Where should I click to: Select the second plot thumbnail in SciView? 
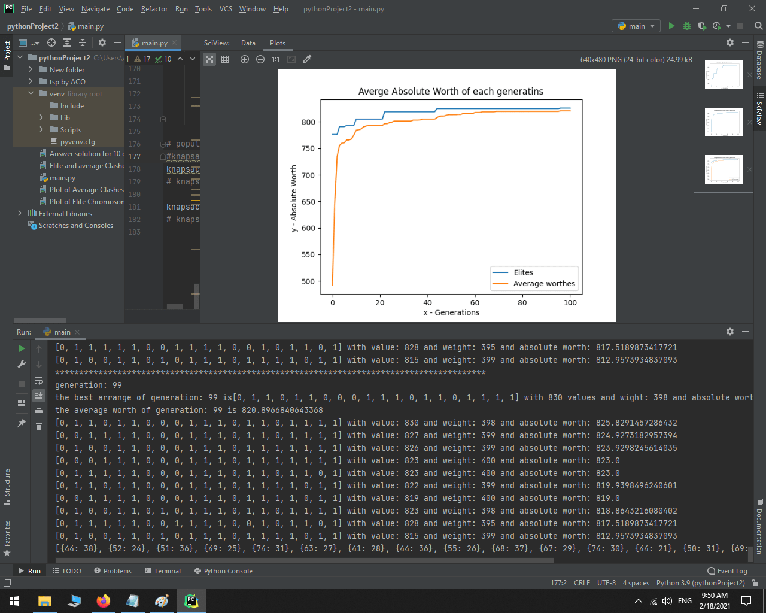tap(724, 122)
